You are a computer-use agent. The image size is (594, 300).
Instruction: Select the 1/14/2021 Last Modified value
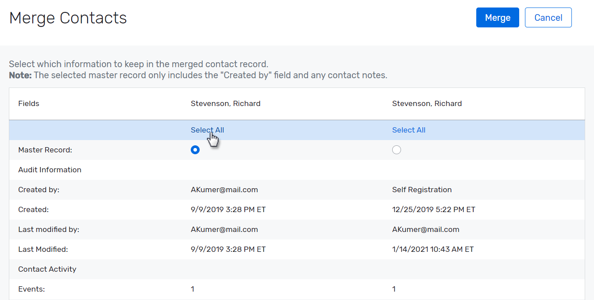432,249
